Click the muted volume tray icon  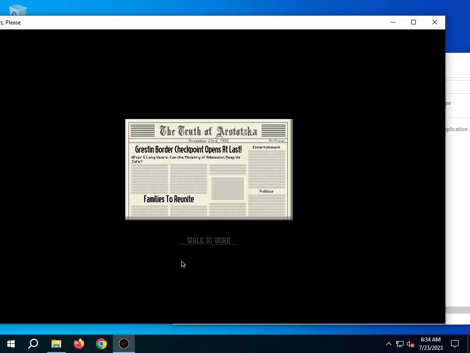click(410, 344)
